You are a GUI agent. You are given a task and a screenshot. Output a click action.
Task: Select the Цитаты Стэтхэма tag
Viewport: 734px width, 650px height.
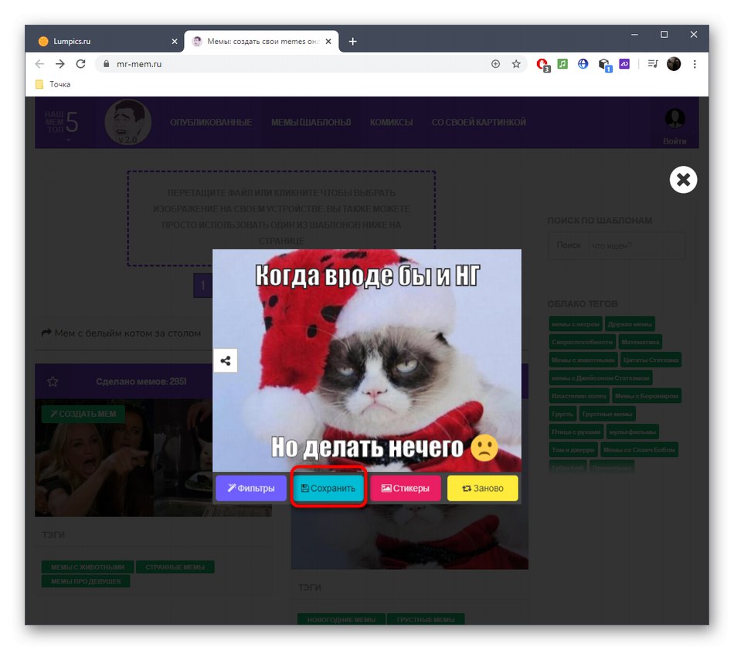point(651,360)
